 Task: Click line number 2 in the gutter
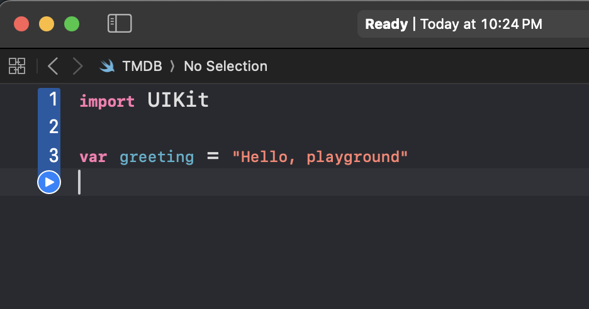click(53, 127)
